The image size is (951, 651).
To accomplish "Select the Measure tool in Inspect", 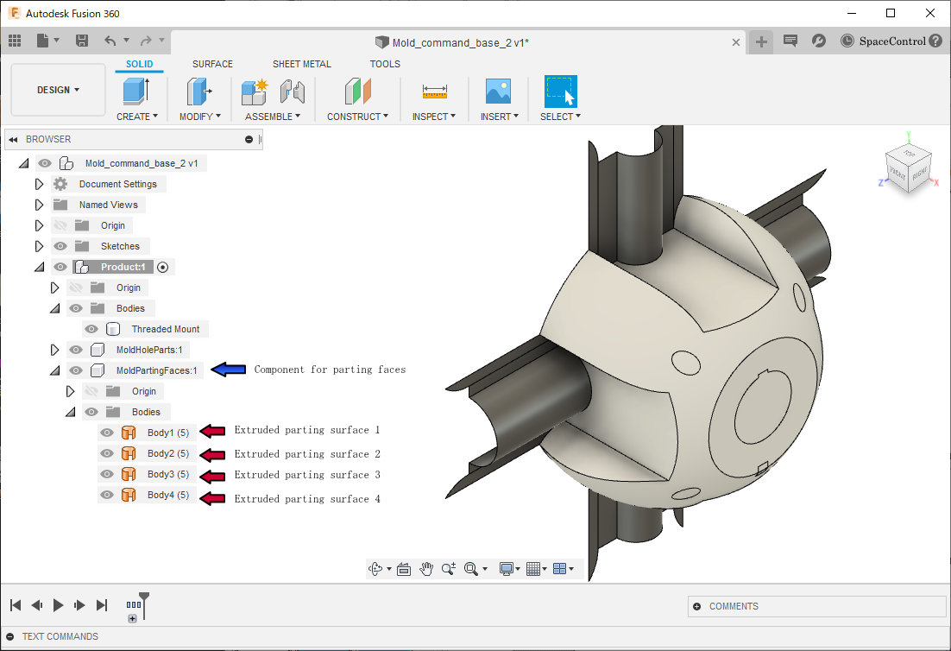I will pyautogui.click(x=434, y=92).
